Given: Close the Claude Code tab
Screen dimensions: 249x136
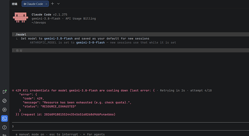Looking at the screenshot, I should tap(46, 4).
